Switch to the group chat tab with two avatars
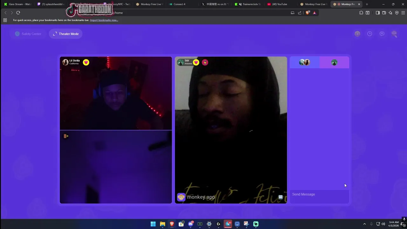Viewport: 407px width, 229px height. (x=304, y=62)
